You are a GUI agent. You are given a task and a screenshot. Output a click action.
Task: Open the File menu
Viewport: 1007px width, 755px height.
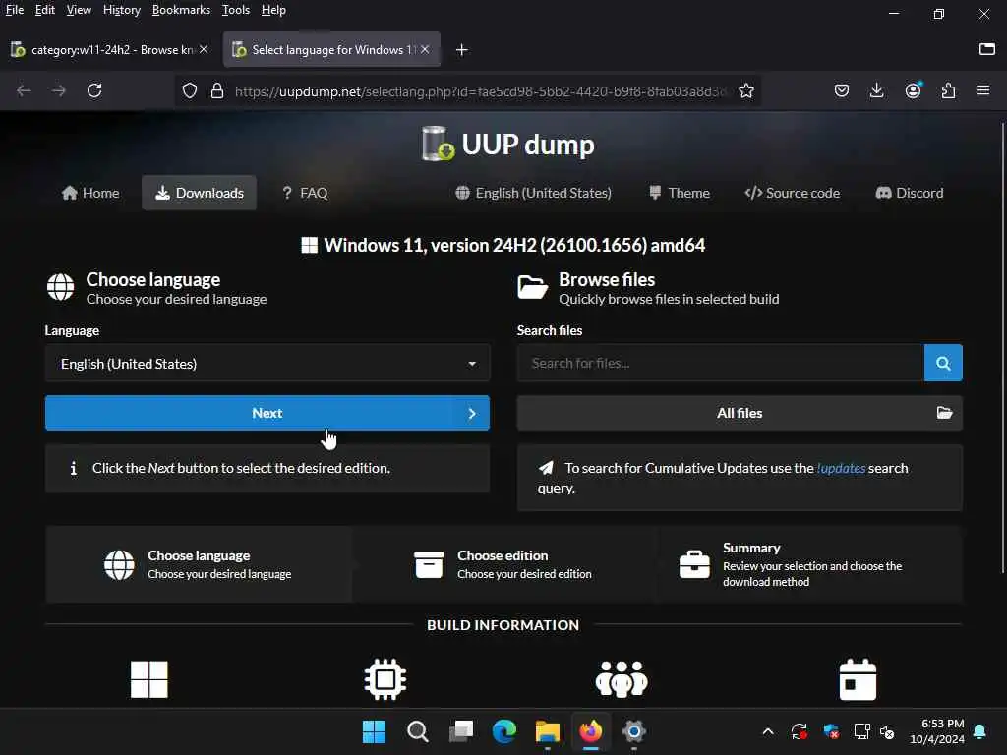pyautogui.click(x=14, y=10)
